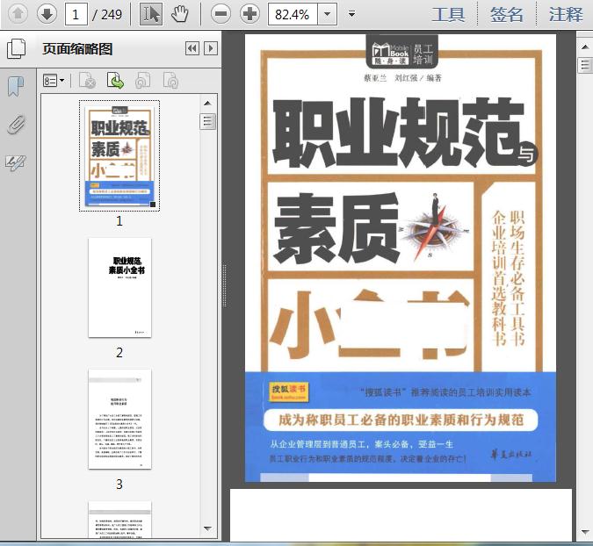Go to next page arrow button
This screenshot has height=546, width=593.
click(x=47, y=14)
